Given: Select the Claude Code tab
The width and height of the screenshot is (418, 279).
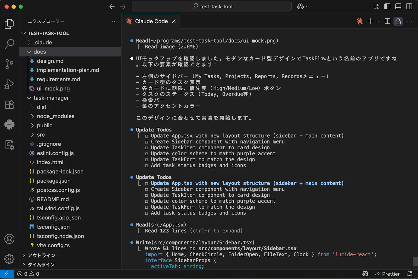Looking at the screenshot, I should point(151,21).
